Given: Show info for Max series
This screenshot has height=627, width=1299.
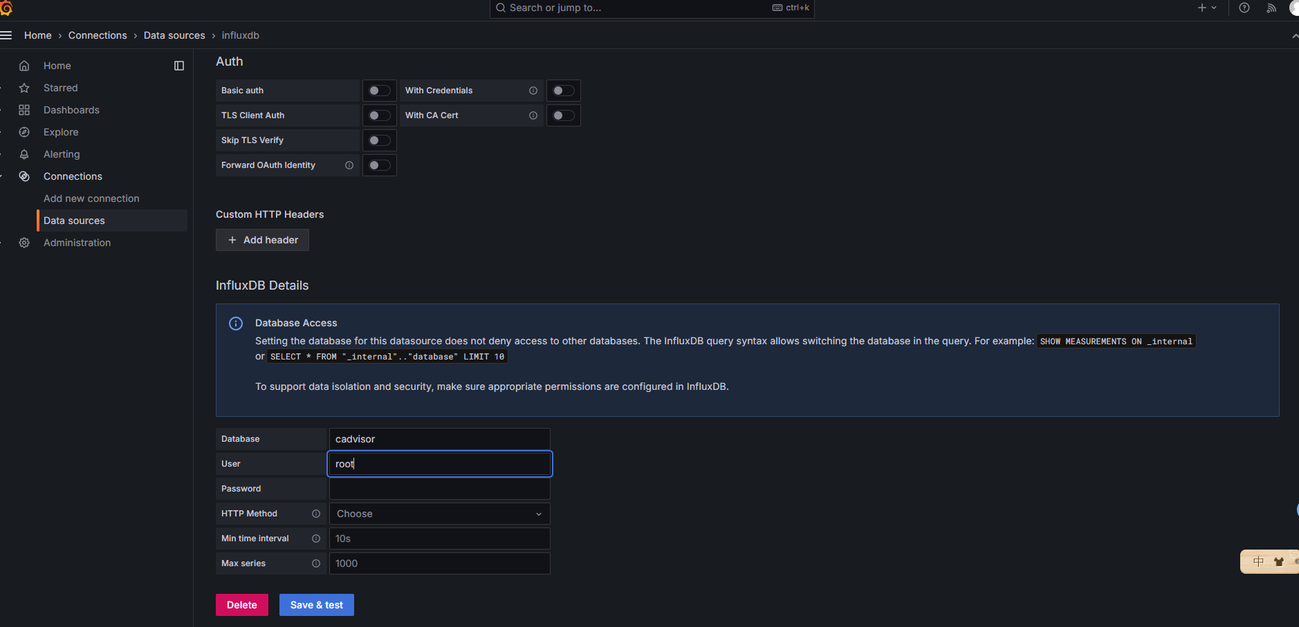Looking at the screenshot, I should point(316,563).
